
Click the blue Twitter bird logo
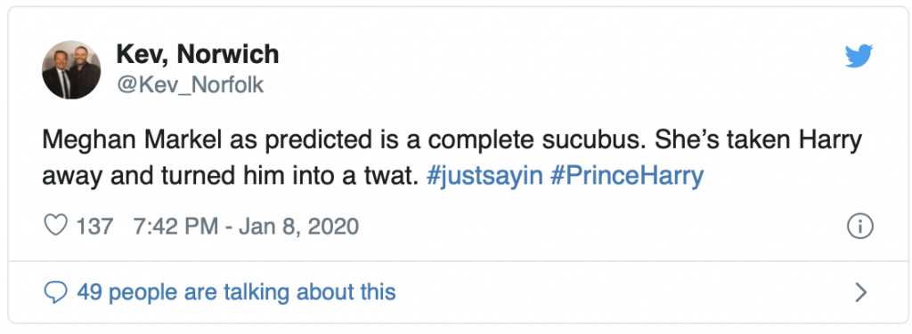point(859,56)
